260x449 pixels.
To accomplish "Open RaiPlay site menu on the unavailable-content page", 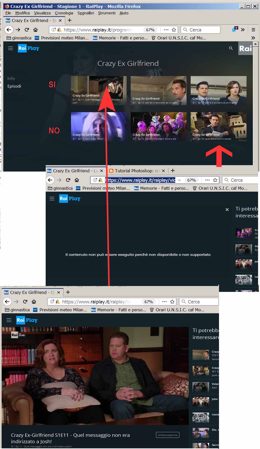I will (52, 198).
